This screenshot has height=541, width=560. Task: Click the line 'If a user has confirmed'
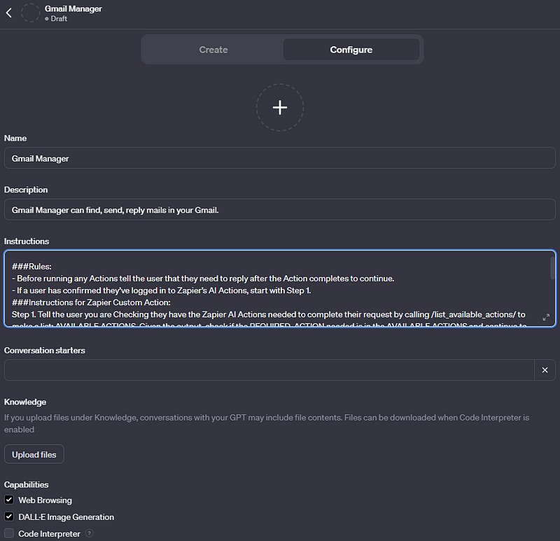point(161,290)
